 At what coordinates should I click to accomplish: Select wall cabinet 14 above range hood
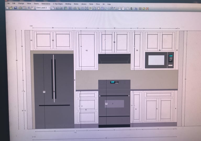tap(114, 42)
